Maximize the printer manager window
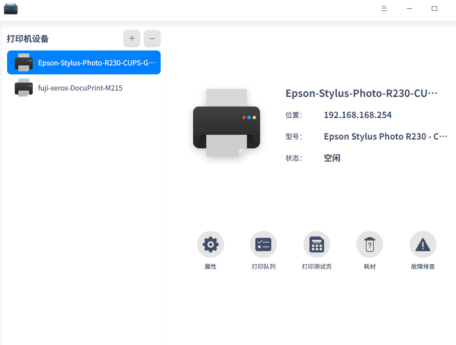The image size is (456, 345). point(434,8)
